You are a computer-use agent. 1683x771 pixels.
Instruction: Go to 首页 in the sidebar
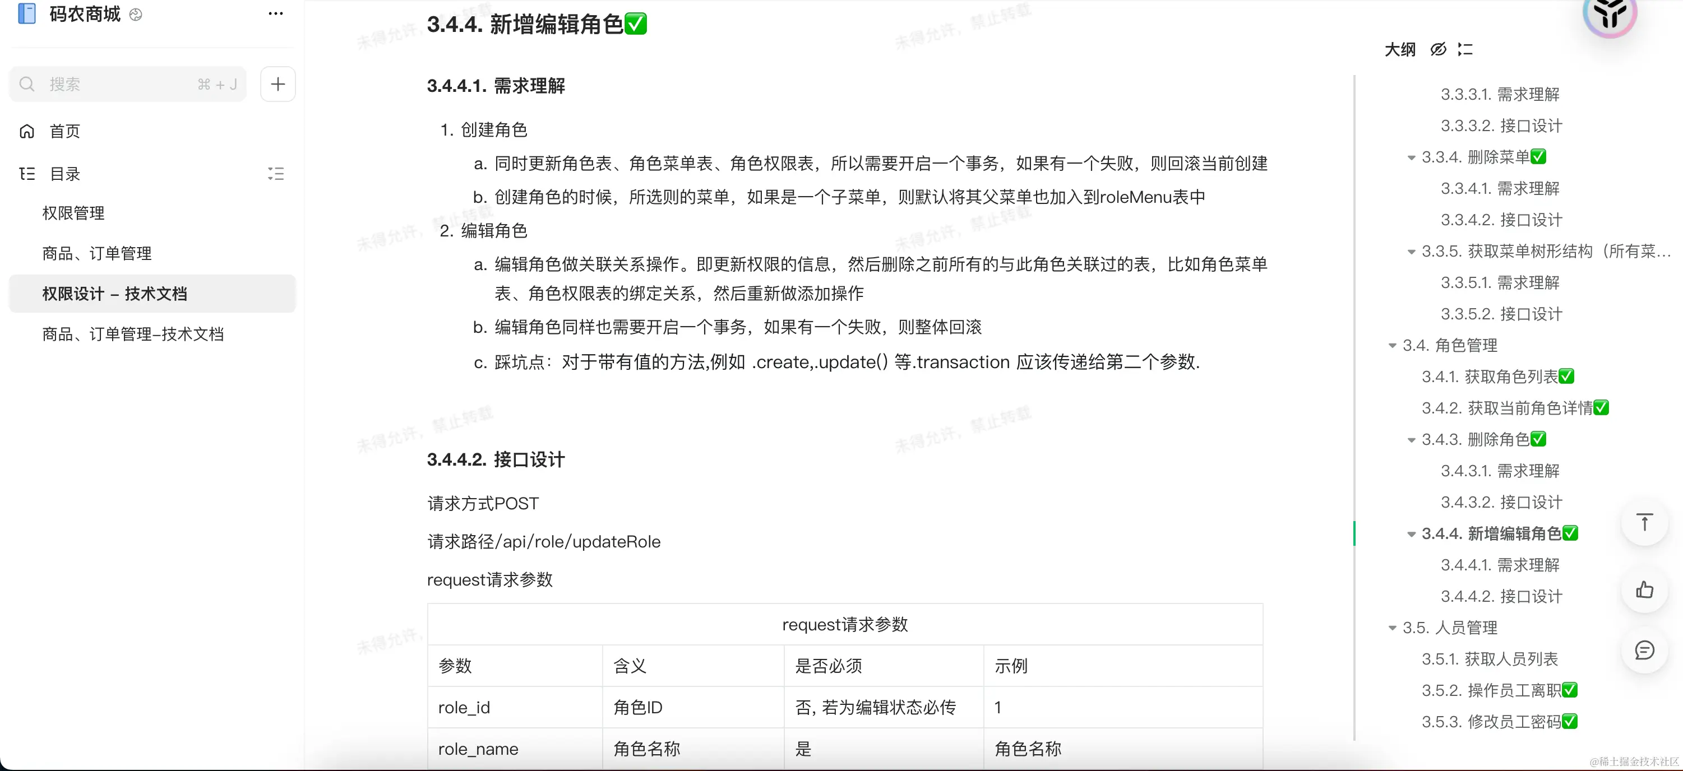click(x=64, y=131)
